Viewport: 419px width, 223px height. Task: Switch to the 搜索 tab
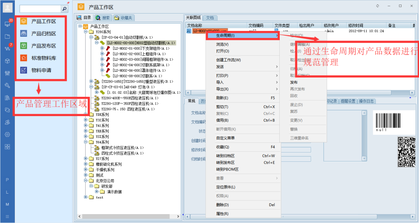[103, 18]
